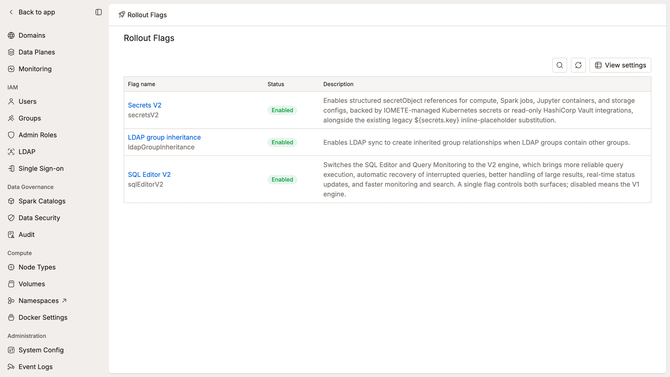Click the Domains globe icon

(11, 35)
